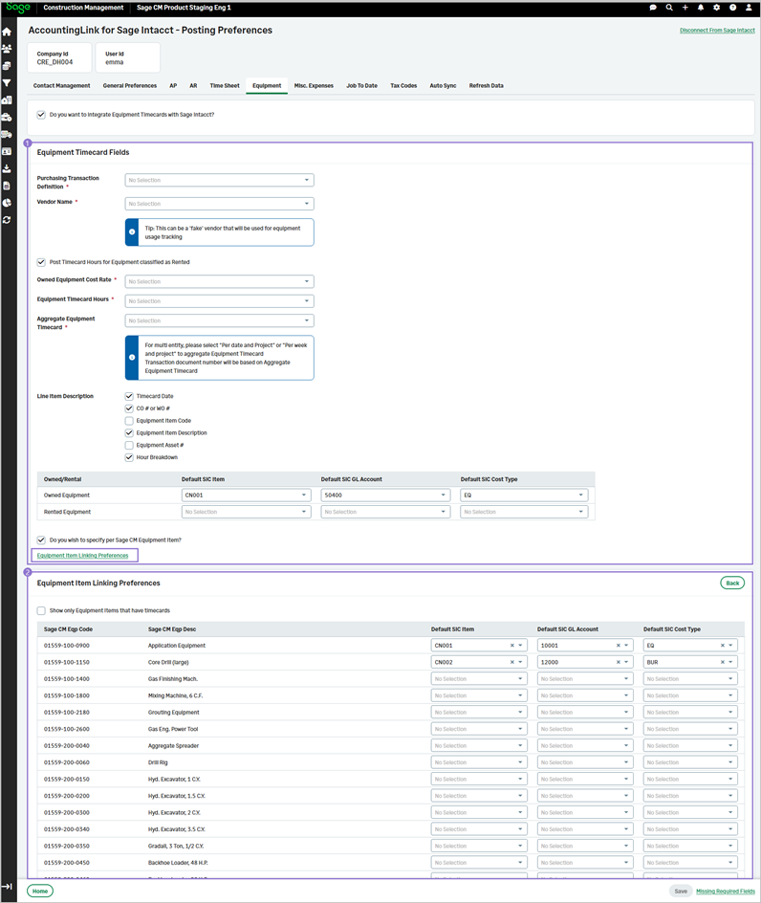Open Gas Finishing Mach. GL Account dropdown
Viewport: 761px width, 903px height.
click(585, 679)
